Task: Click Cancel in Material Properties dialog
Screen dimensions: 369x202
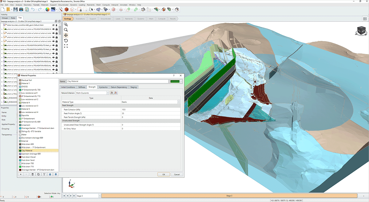Action: [177, 174]
